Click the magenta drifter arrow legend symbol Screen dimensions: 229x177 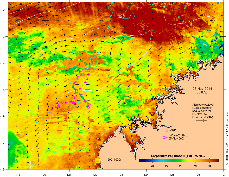(165, 137)
